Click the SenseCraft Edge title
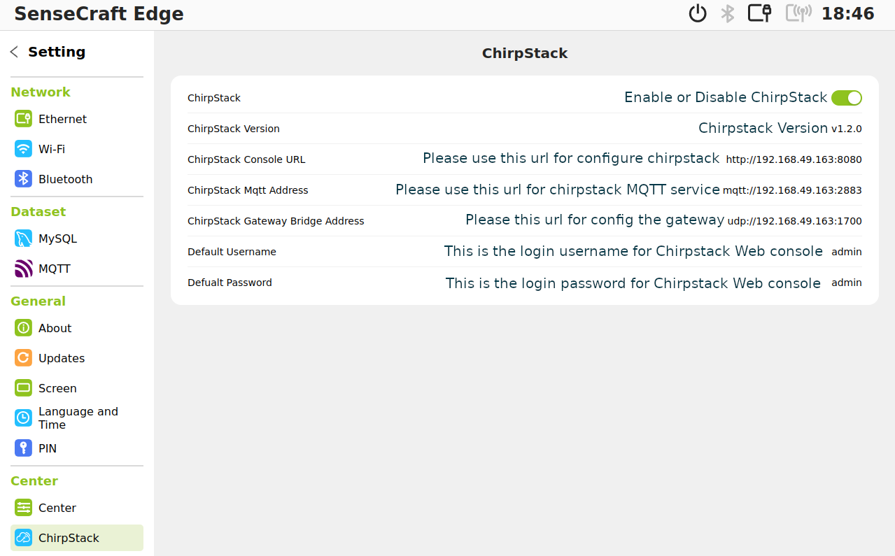Viewport: 895px width, 556px height. [x=99, y=14]
